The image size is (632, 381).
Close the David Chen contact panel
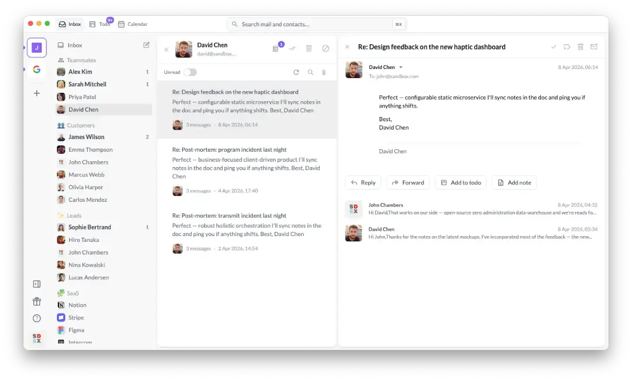coord(166,50)
